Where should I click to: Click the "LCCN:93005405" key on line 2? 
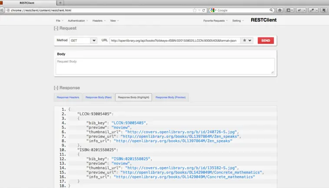pos(94,114)
